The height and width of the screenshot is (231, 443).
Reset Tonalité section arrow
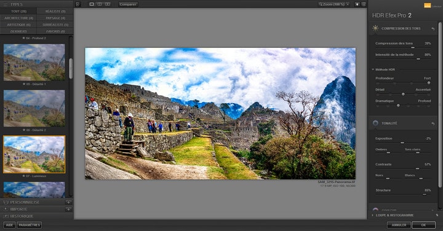(x=433, y=123)
